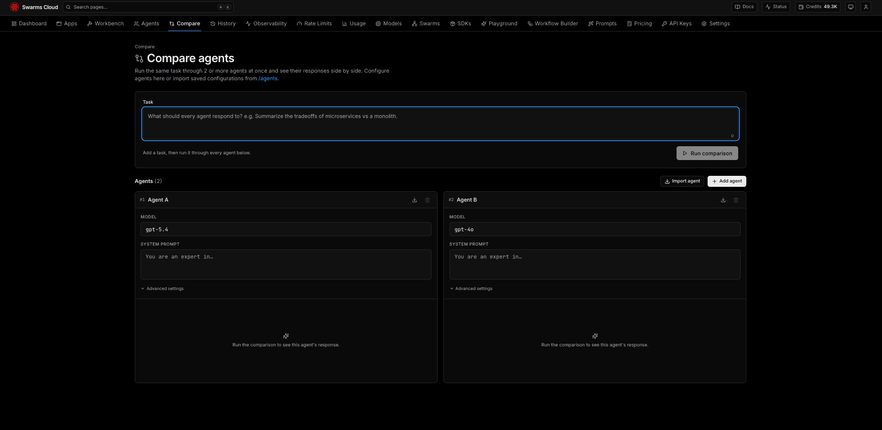Open the Workflow Builder tab
This screenshot has width=882, height=430.
tap(553, 23)
